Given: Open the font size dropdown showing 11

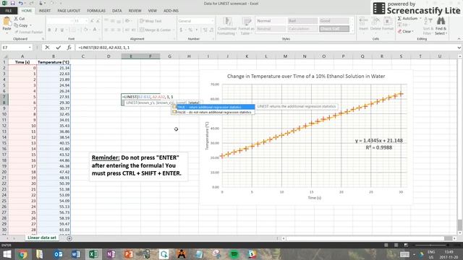Looking at the screenshot, I should [86, 21].
